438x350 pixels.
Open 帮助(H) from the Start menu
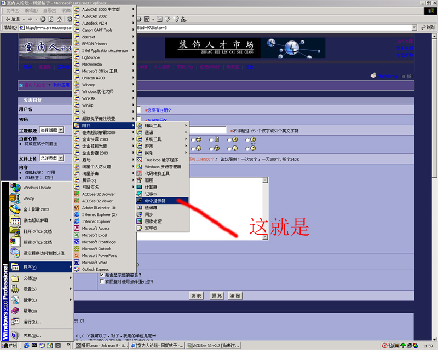pos(41,311)
